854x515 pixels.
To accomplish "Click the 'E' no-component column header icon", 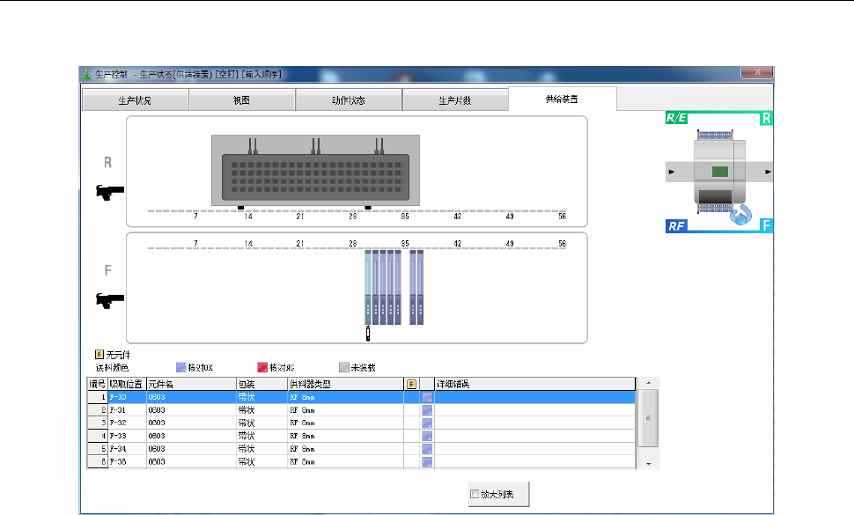I will (411, 384).
